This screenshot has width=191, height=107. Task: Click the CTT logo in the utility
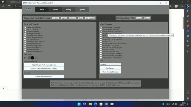28,9
